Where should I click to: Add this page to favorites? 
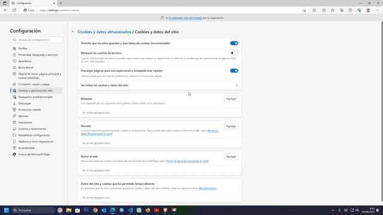(x=304, y=10)
